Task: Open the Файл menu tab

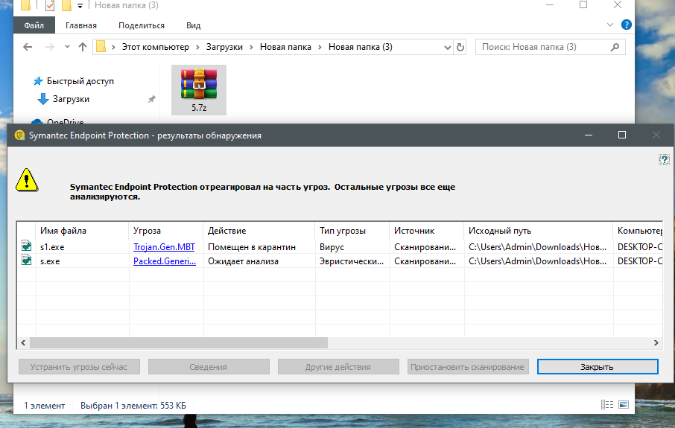Action: [x=34, y=25]
